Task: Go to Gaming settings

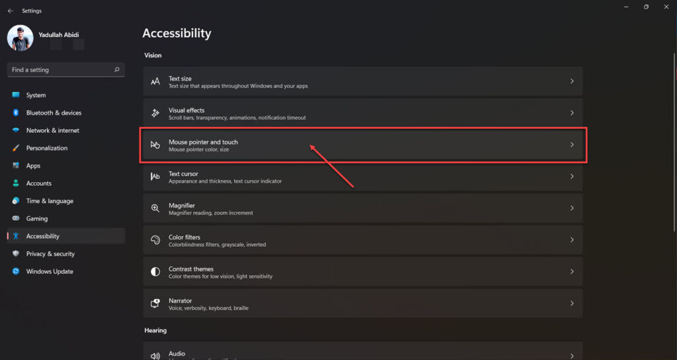Action: pos(66,218)
